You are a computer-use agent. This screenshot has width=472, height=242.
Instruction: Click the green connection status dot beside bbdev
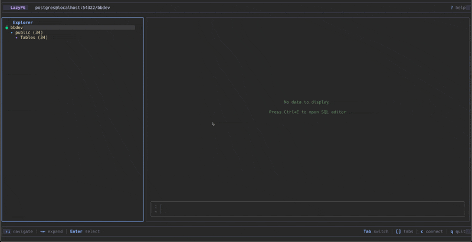6,28
